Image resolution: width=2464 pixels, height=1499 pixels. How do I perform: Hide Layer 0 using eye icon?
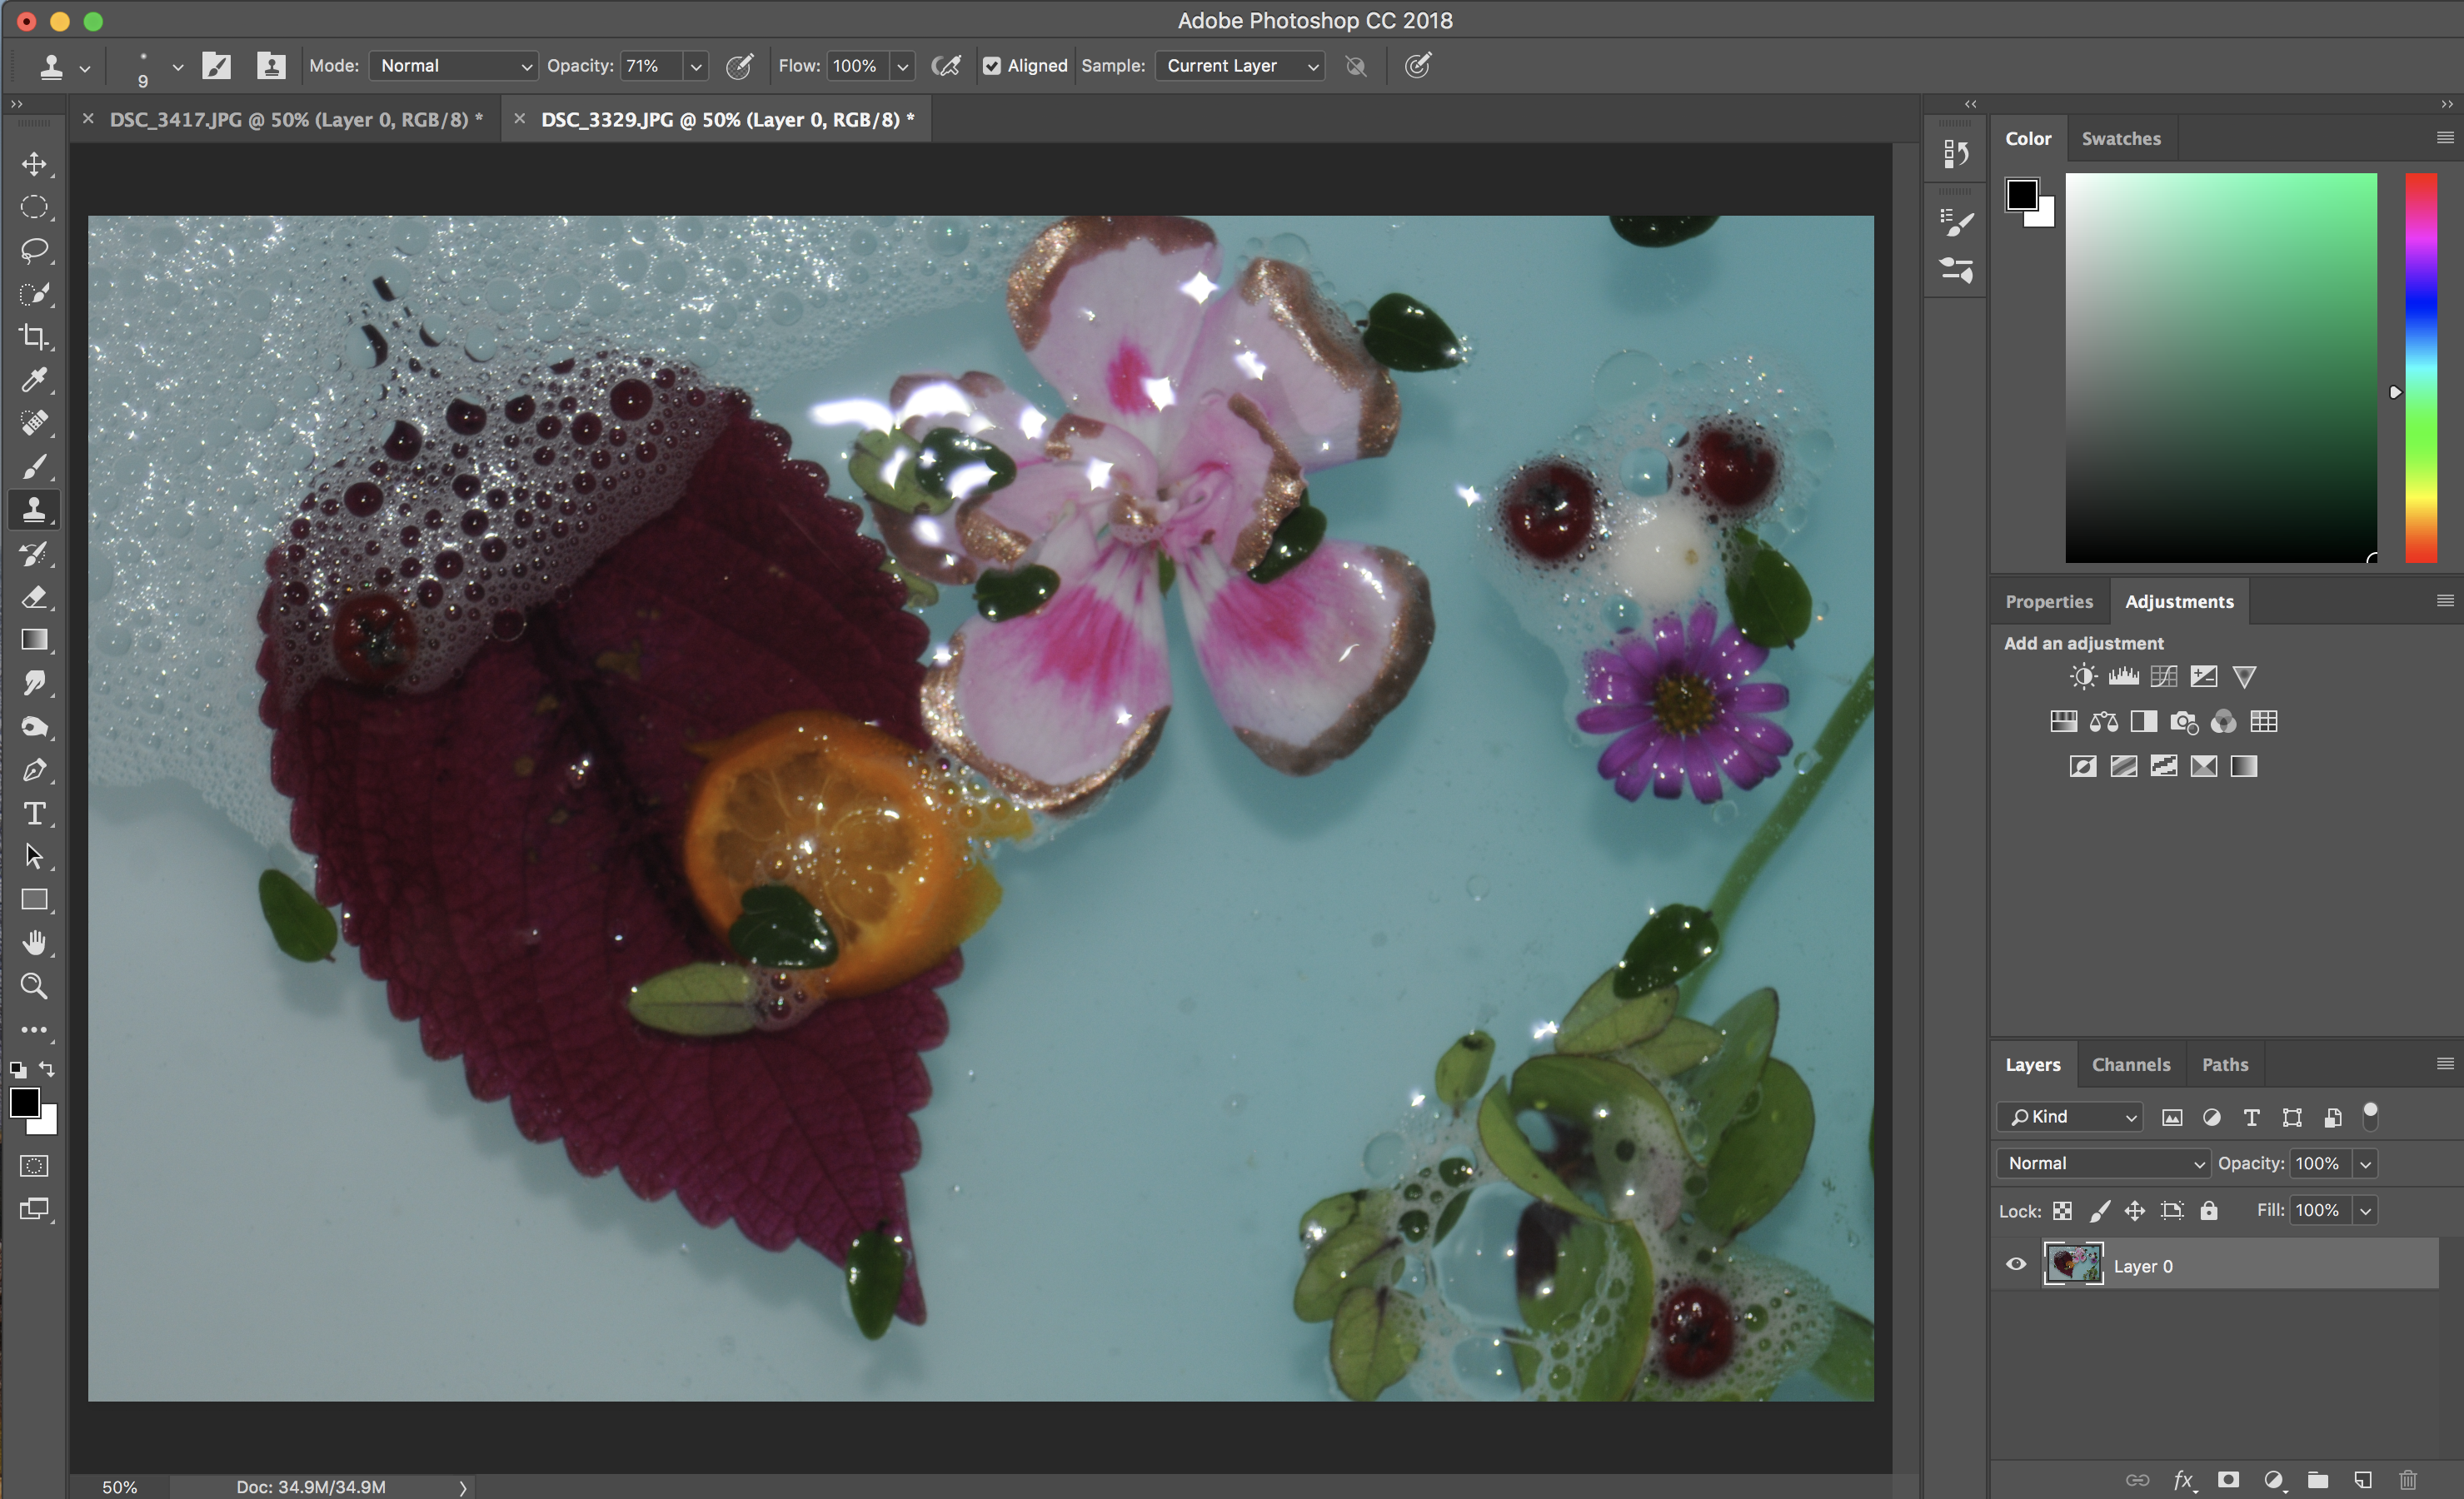(2016, 1265)
